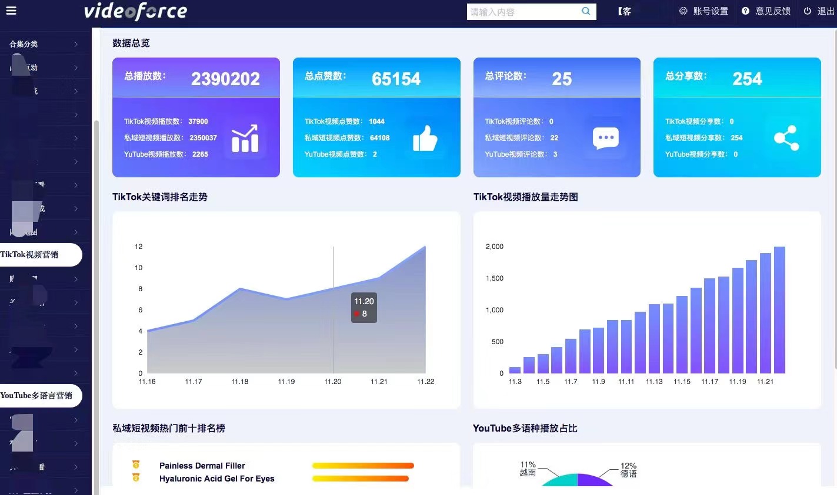Toggle the hamburger menu icon
837x495 pixels.
coord(11,11)
